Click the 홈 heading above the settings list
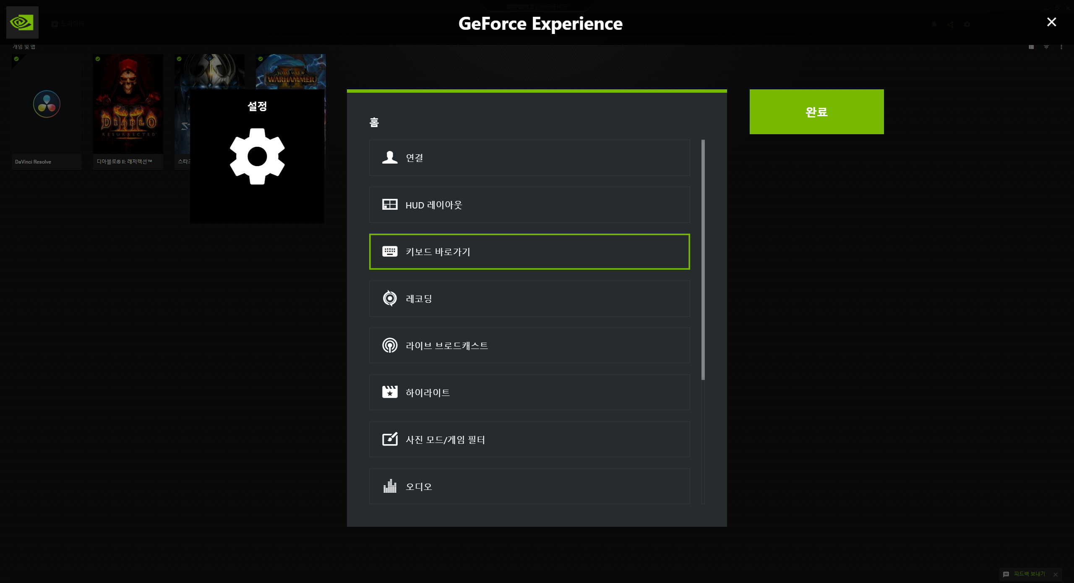Viewport: 1074px width, 583px height. coord(374,122)
